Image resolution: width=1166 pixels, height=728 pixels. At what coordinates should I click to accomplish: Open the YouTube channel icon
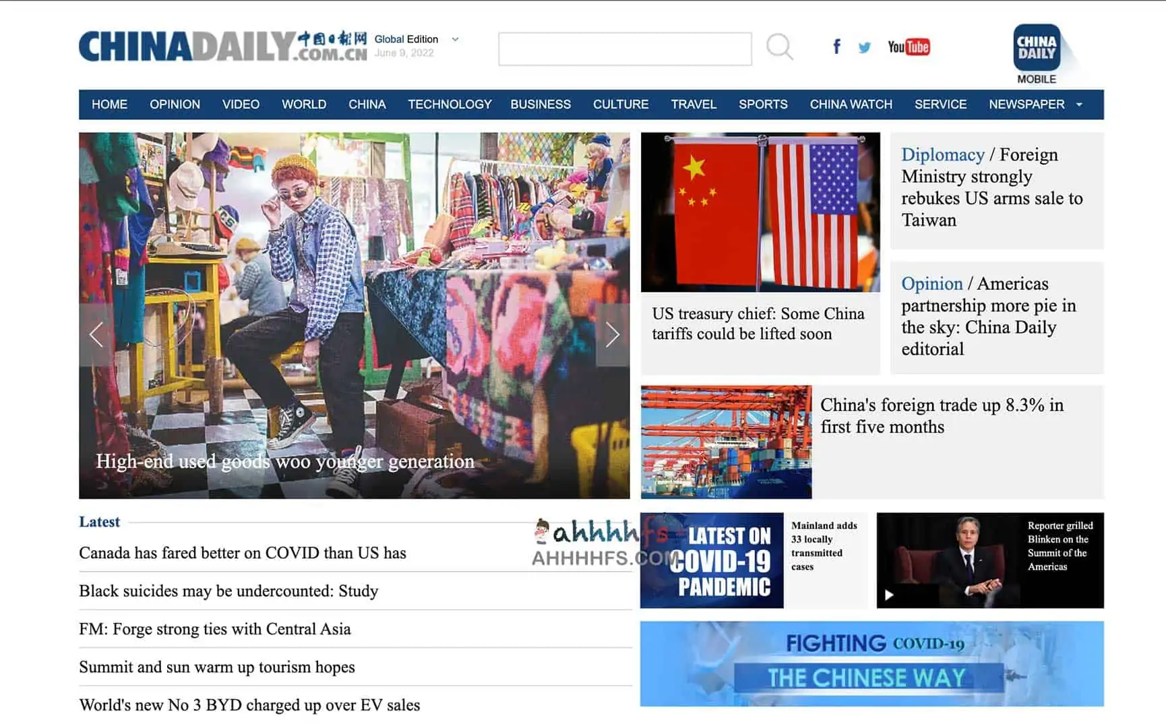pyautogui.click(x=908, y=47)
